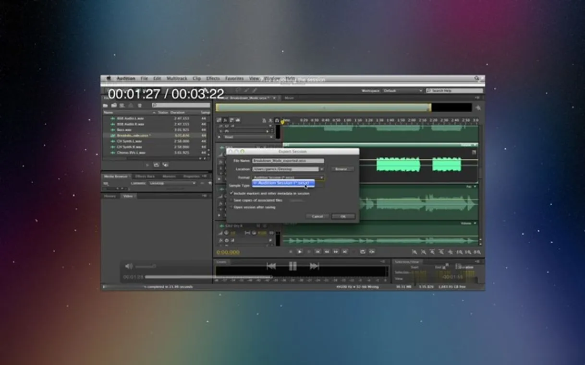Screen dimensions: 585x365
Task: Open the Format dropdown arrow
Action: pyautogui.click(x=322, y=177)
